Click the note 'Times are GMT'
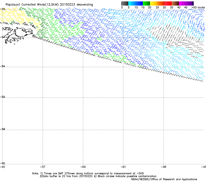Image resolution: width=206 pixels, height=181 pixels. 53,173
